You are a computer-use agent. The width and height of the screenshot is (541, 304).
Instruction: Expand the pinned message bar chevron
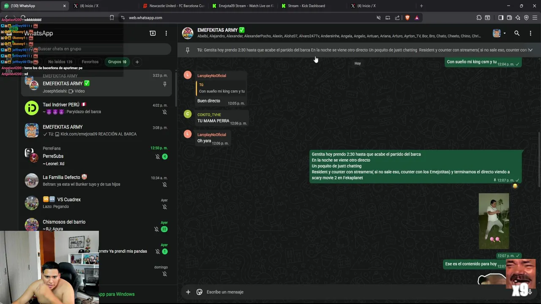tap(530, 50)
